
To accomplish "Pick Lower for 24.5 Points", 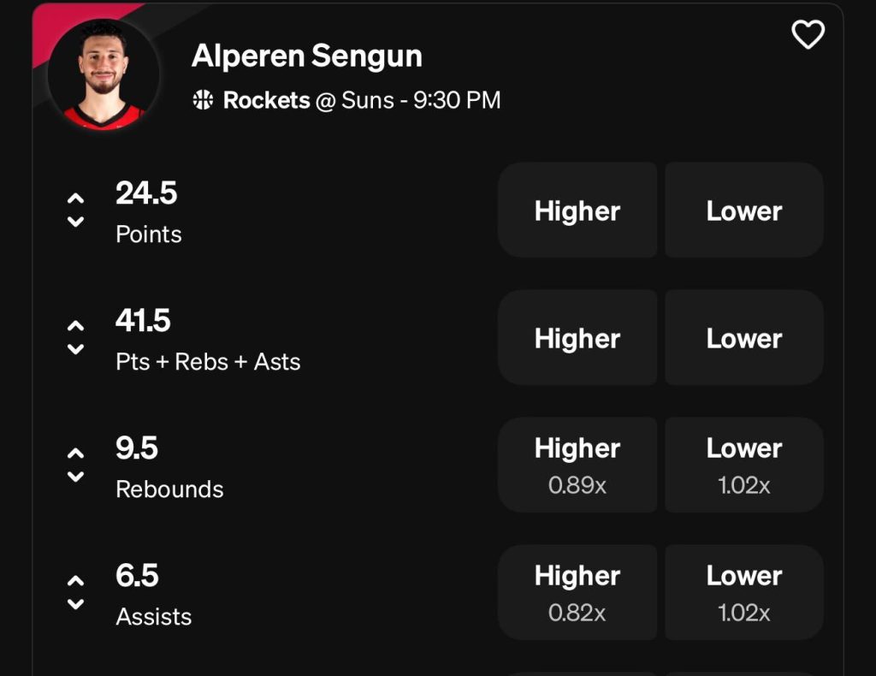I will pyautogui.click(x=743, y=211).
